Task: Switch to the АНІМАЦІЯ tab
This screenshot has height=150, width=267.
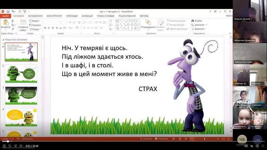Action: (87, 16)
